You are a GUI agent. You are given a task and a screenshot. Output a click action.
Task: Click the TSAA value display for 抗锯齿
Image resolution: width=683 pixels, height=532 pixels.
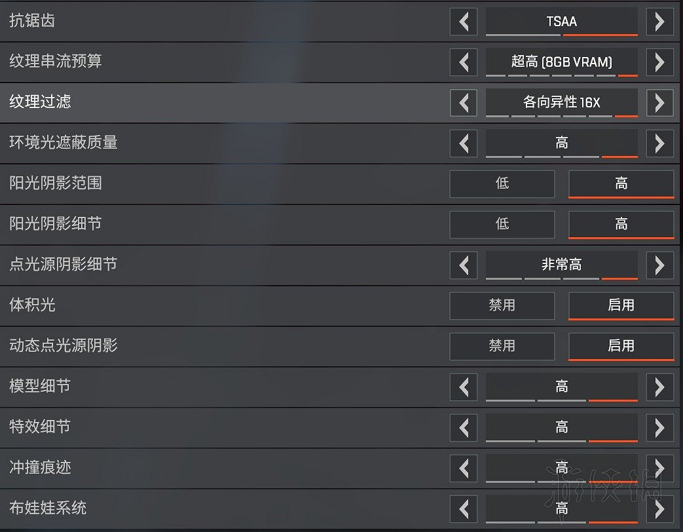click(561, 22)
